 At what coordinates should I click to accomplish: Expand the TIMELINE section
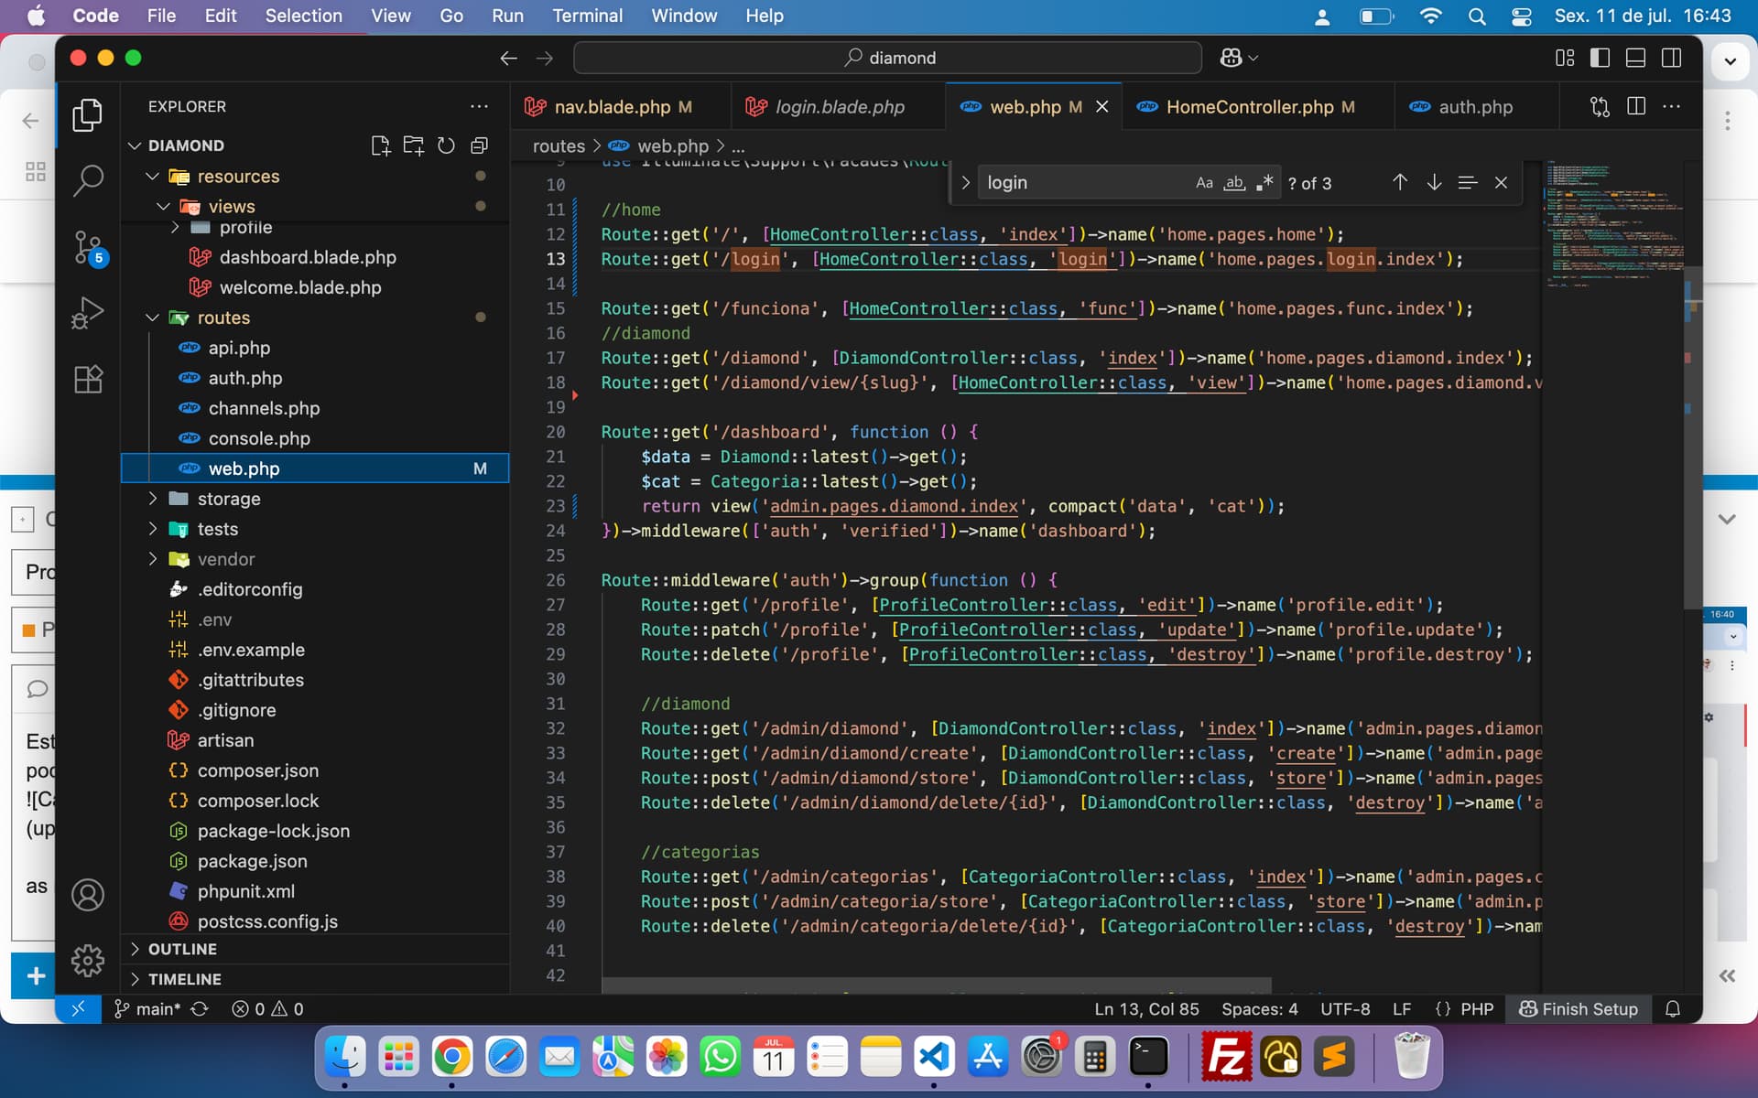coord(315,979)
